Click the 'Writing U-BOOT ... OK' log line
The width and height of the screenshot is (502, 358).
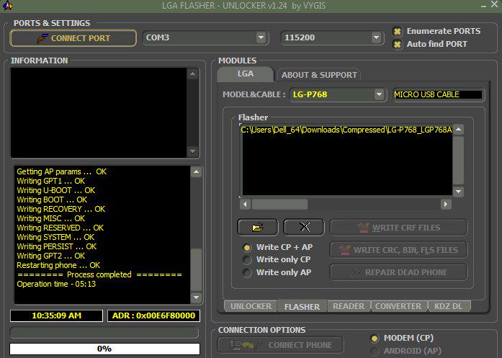(56, 191)
